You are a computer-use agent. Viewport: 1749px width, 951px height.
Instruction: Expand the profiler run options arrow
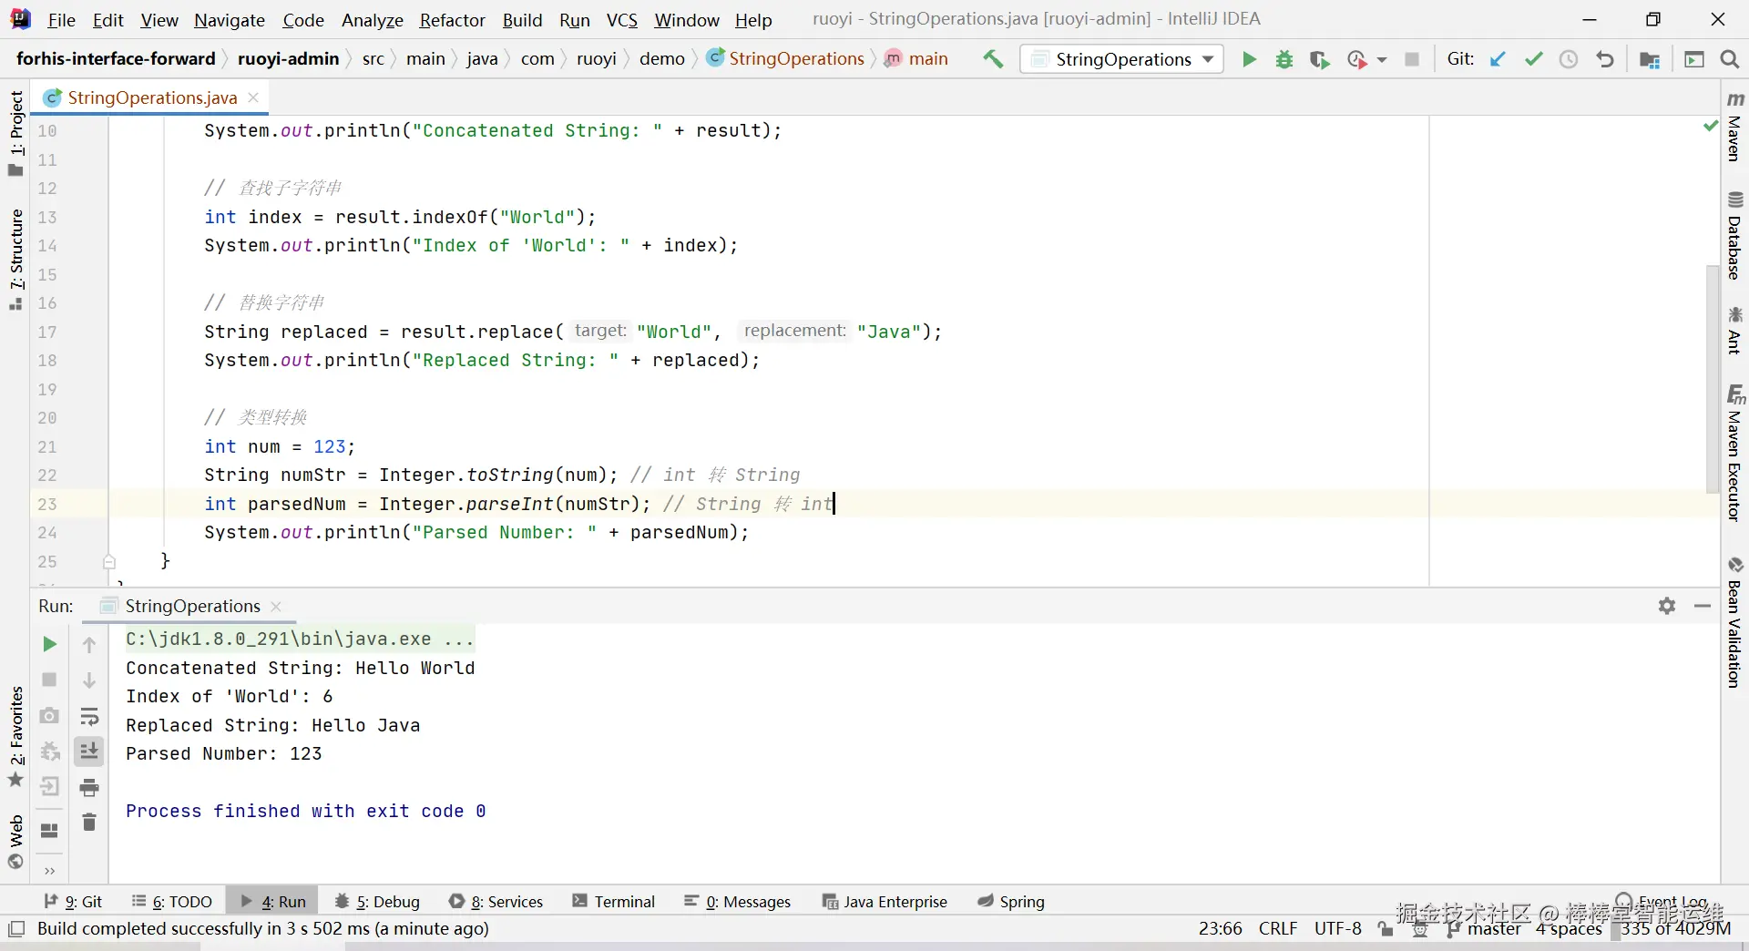pyautogui.click(x=1382, y=59)
